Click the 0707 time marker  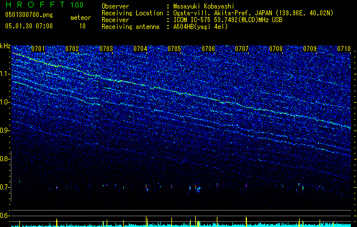[x=242, y=49]
